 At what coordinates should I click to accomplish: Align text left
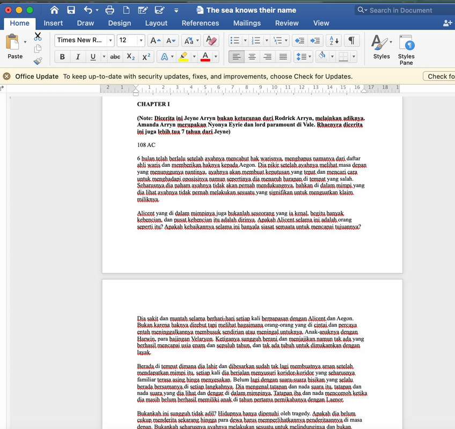pos(237,57)
